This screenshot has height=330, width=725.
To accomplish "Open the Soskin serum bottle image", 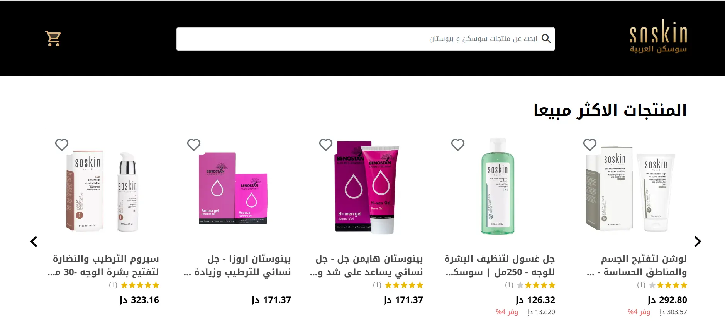I will pyautogui.click(x=102, y=191).
